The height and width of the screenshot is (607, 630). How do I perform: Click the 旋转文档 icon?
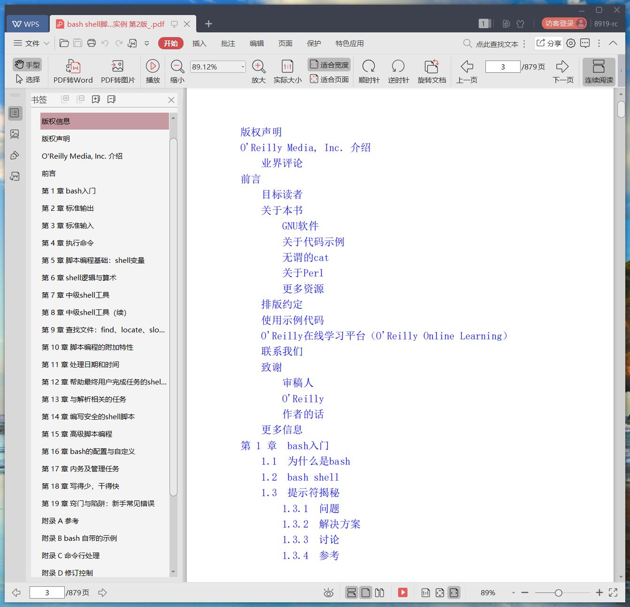(x=431, y=66)
